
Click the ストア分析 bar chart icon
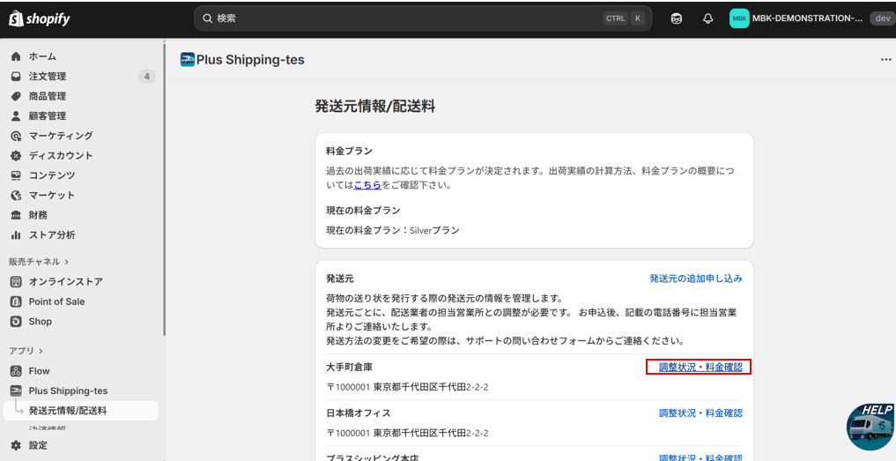pyautogui.click(x=16, y=235)
